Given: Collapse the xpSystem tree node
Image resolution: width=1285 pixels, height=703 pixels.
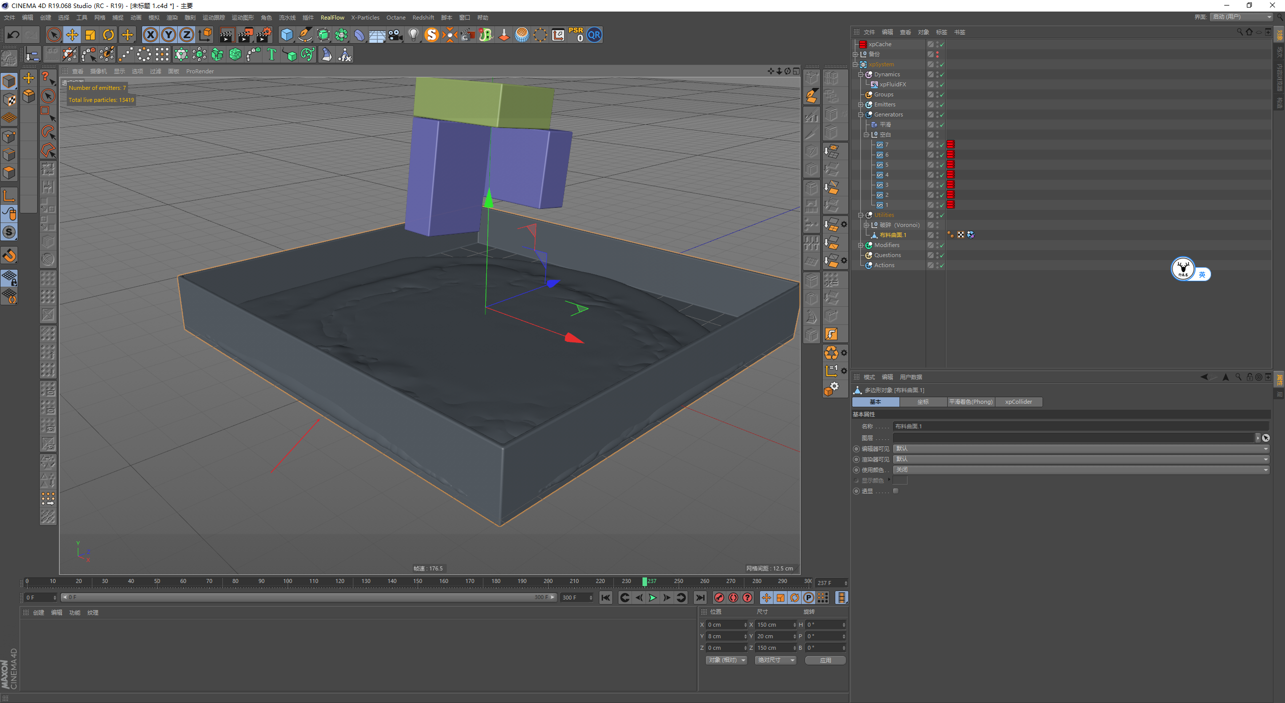Looking at the screenshot, I should (x=855, y=64).
